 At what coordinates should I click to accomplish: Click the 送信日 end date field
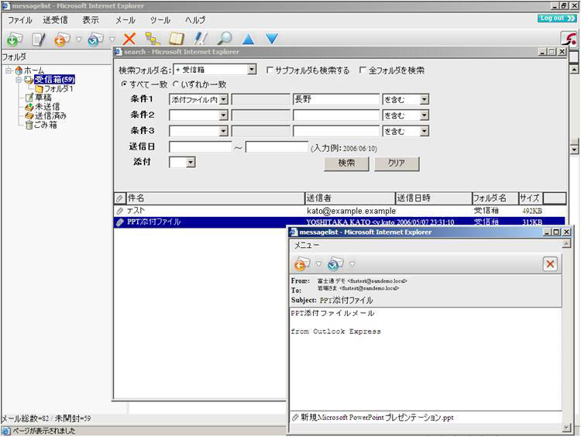click(277, 146)
